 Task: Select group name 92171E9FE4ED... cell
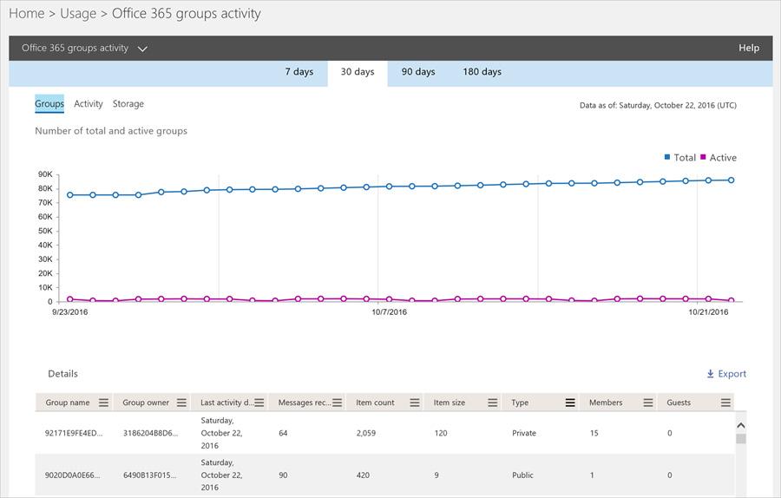74,433
